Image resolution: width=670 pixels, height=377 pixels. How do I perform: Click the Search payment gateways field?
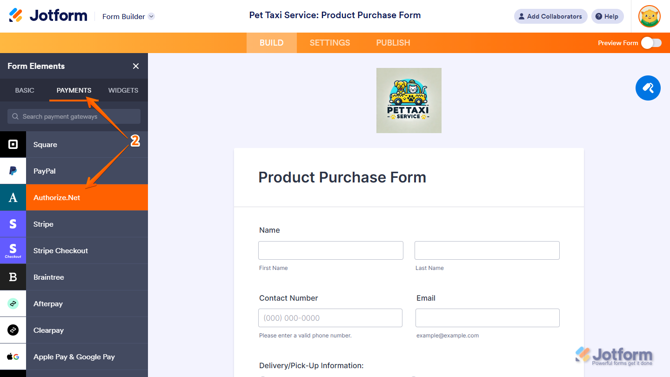(x=74, y=116)
